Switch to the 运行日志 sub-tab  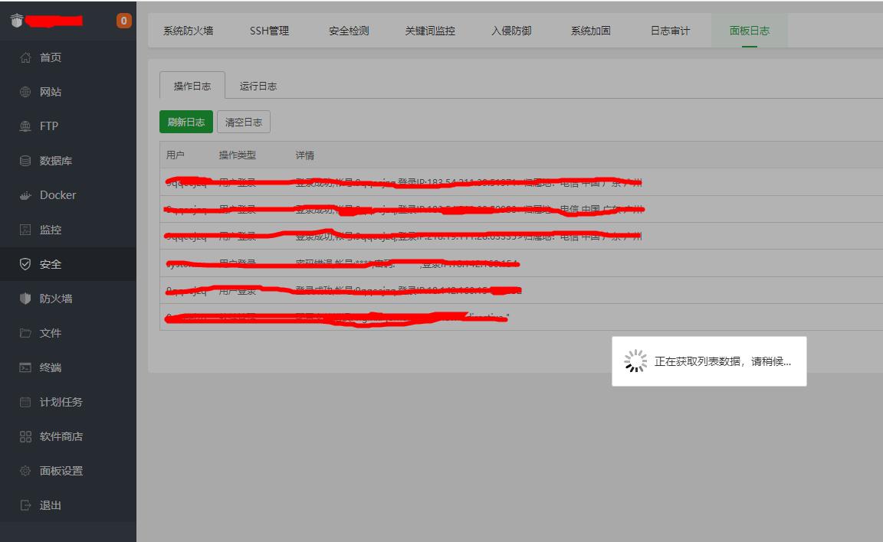(x=260, y=87)
